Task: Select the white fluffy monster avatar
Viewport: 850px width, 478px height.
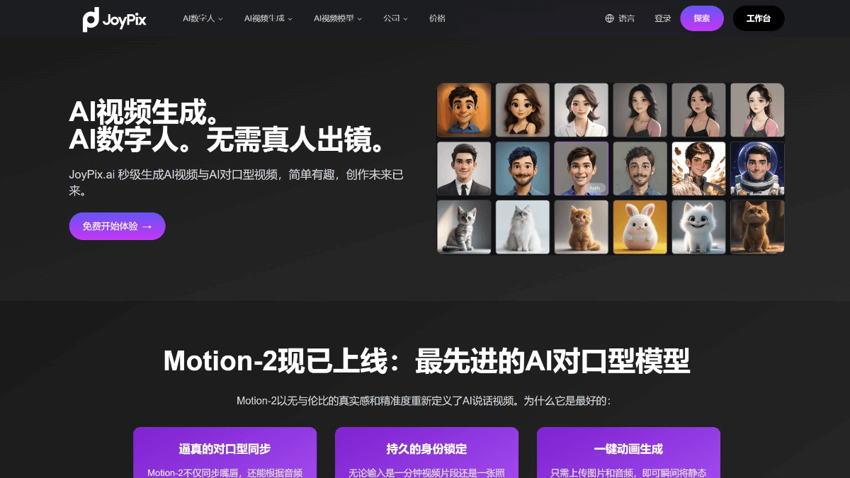Action: (x=698, y=227)
